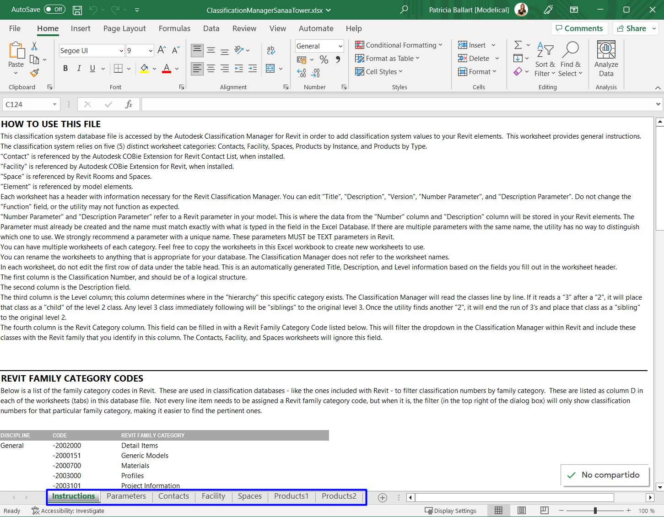Increase indent in Alignment group
The height and width of the screenshot is (517, 664).
(253, 69)
